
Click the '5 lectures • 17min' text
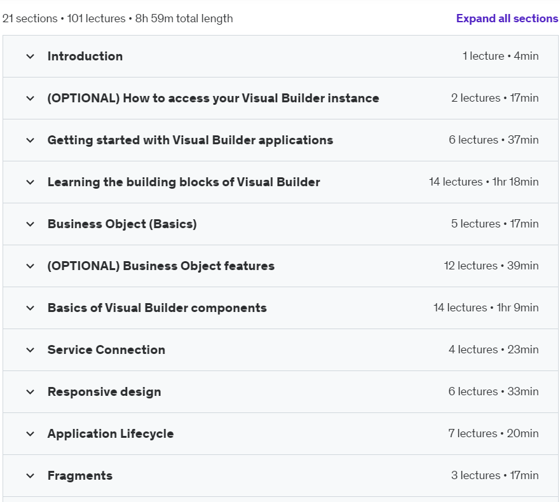[495, 224]
